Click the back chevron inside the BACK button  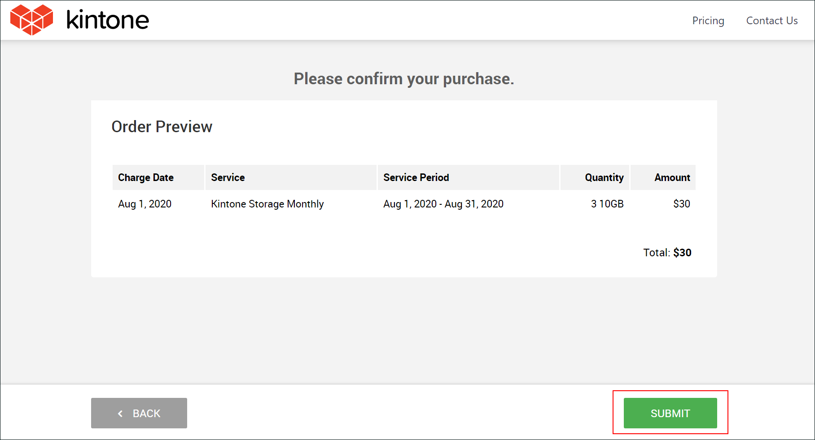coord(120,413)
